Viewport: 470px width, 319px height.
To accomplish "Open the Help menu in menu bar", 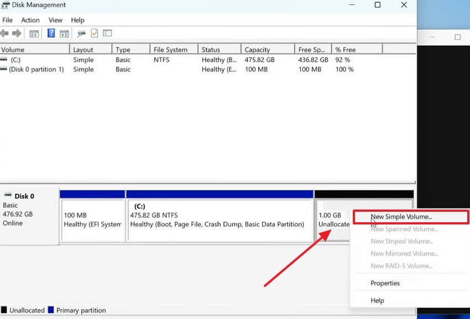I will click(x=77, y=20).
